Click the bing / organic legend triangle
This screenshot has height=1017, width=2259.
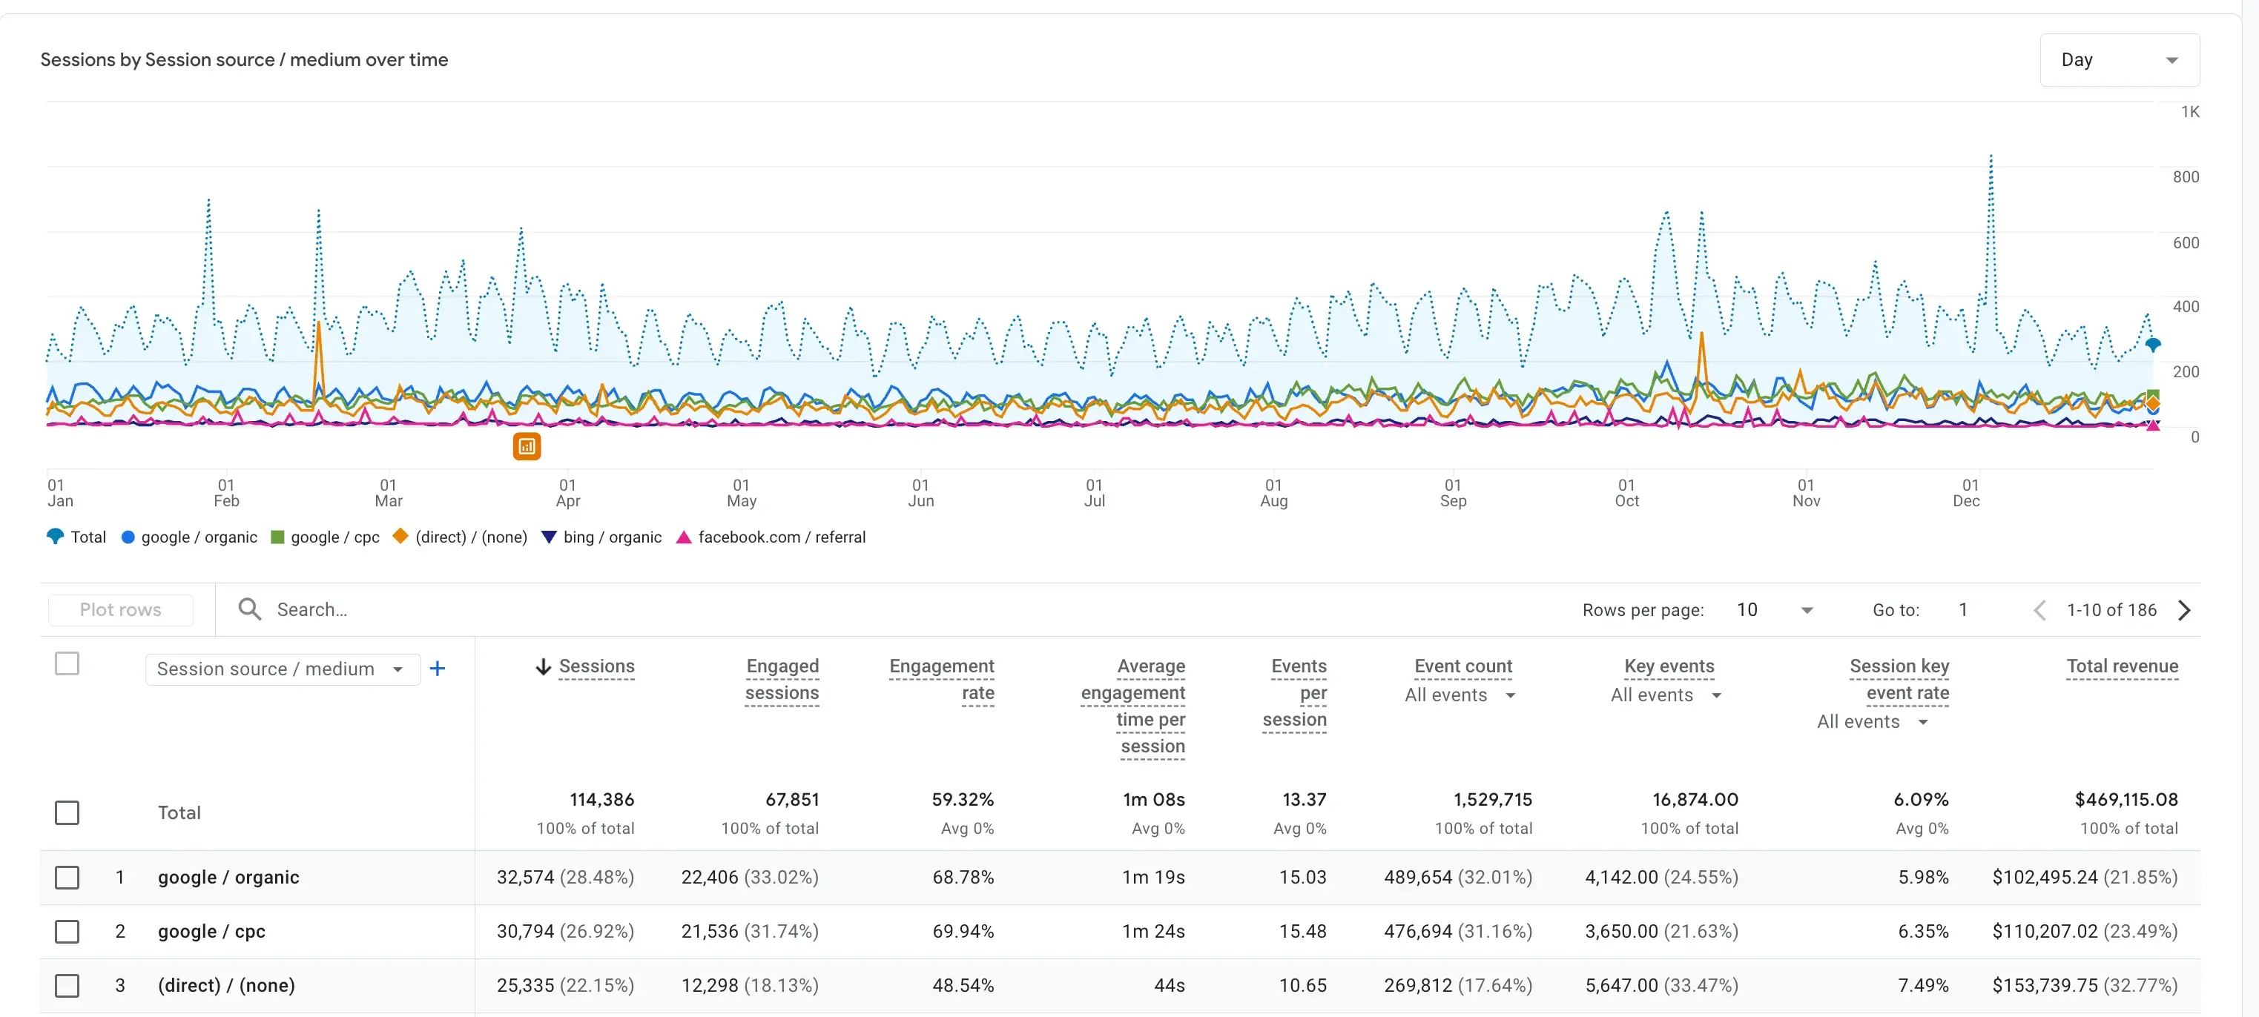(550, 537)
